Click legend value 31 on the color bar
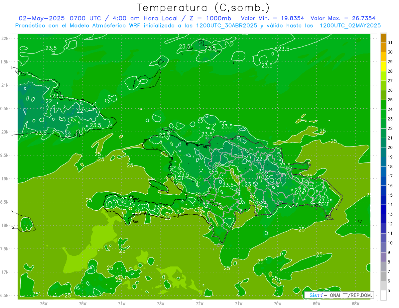399x308 pixels. (390, 43)
